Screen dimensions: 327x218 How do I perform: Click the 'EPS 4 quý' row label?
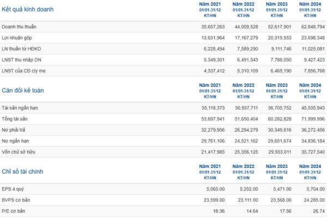tap(13, 189)
